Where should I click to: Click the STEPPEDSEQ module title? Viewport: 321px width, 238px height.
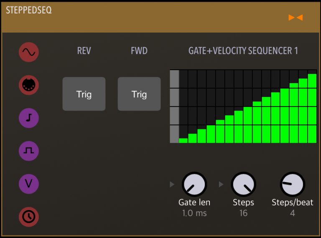[x=29, y=10]
